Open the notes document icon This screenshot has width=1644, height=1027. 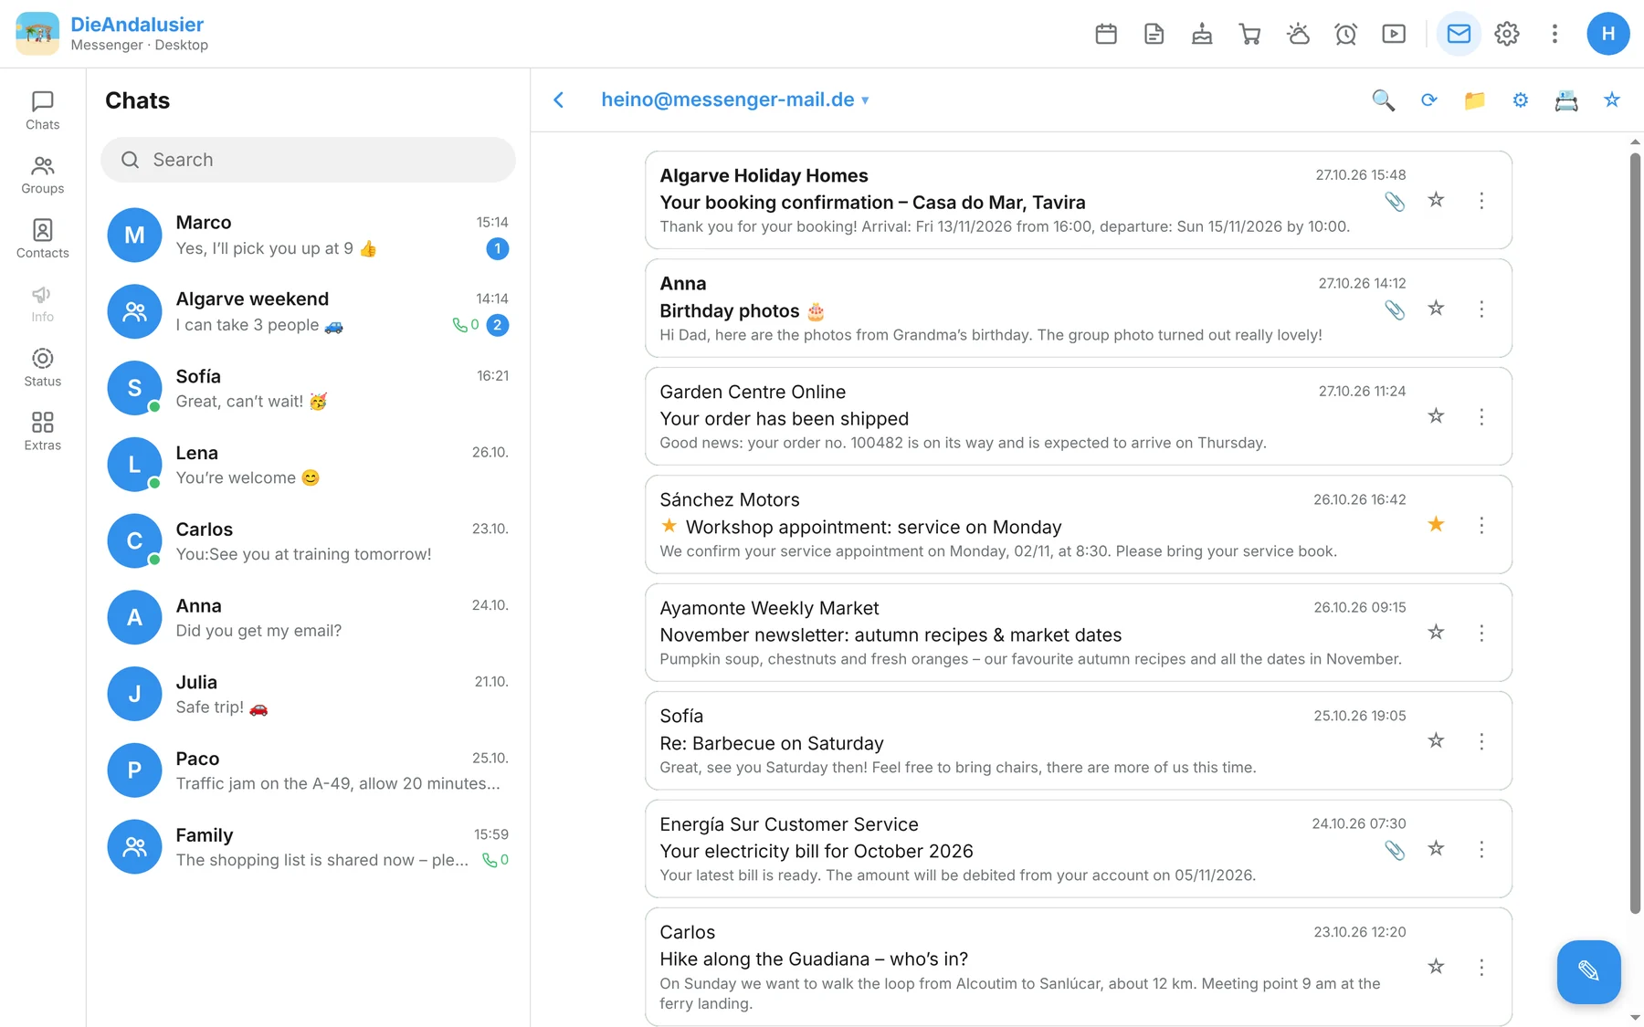pyautogui.click(x=1154, y=34)
